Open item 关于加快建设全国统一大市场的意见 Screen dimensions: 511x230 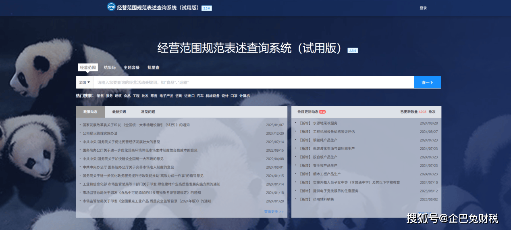tap(123, 159)
